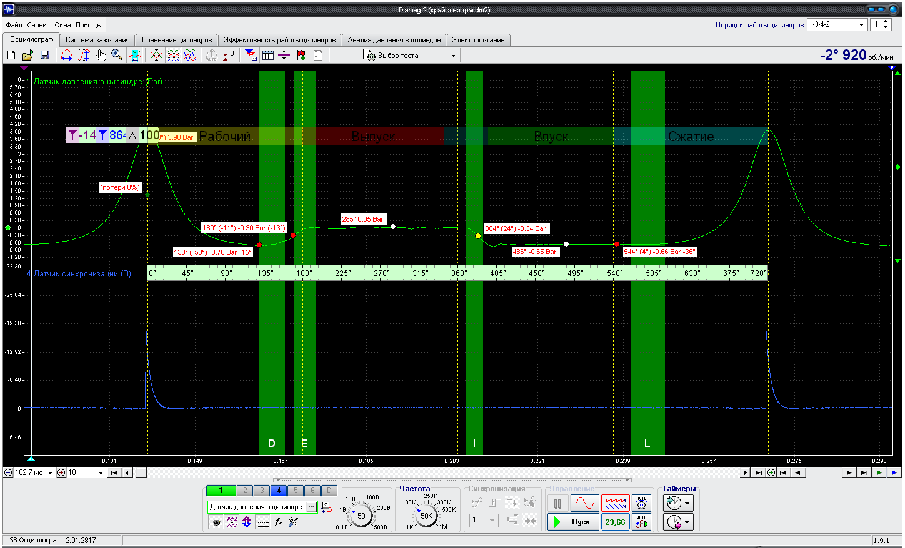Toggle channel 6 button
The height and width of the screenshot is (548, 905).
tap(312, 491)
